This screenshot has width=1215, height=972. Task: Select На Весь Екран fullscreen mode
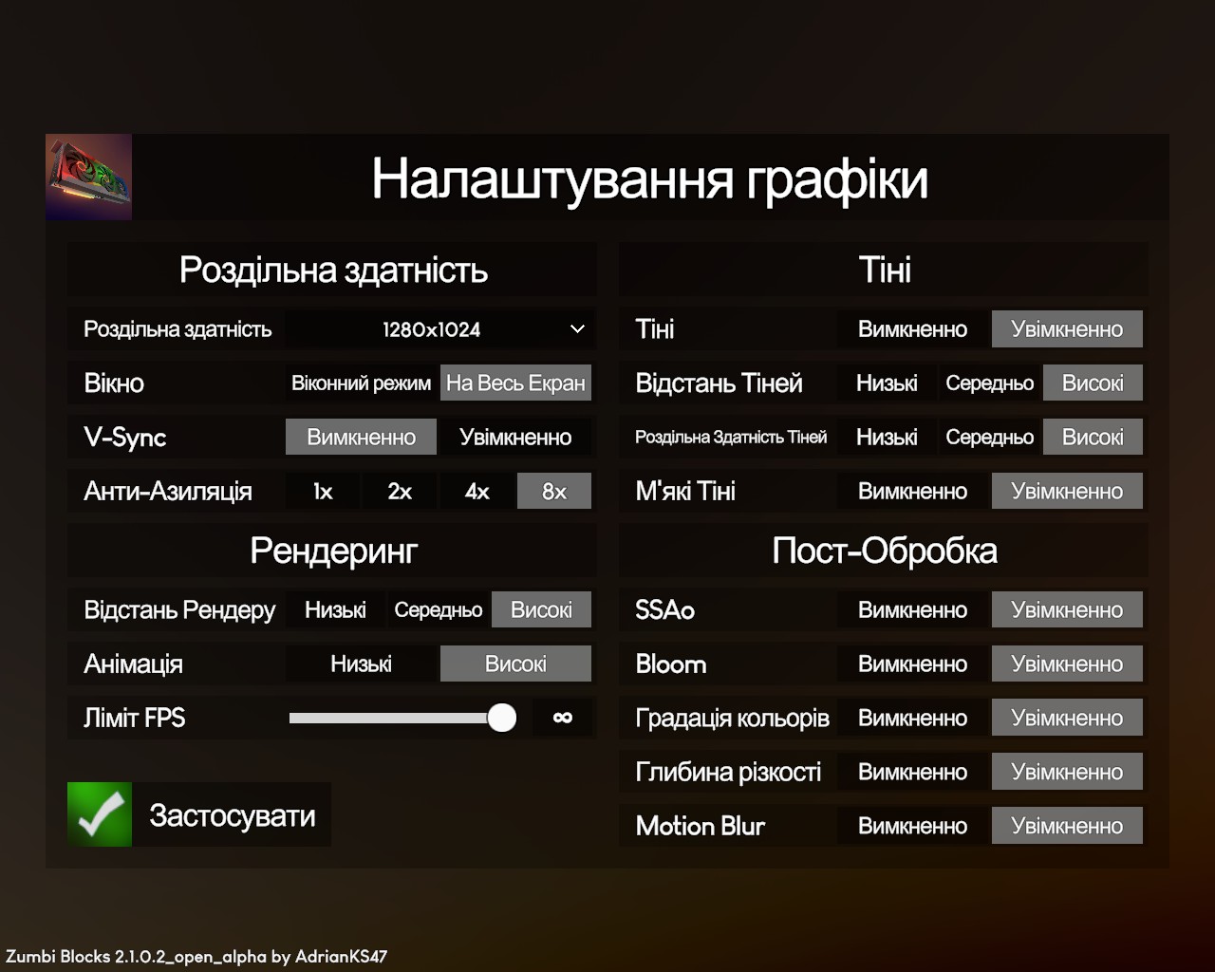[515, 383]
